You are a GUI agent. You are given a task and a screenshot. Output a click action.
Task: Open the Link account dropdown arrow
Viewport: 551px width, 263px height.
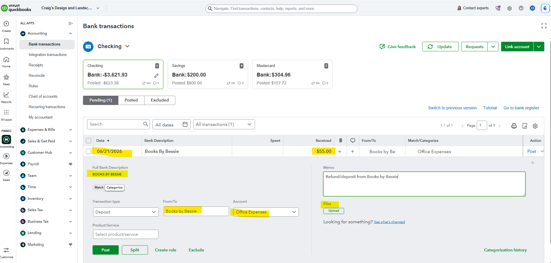(539, 47)
